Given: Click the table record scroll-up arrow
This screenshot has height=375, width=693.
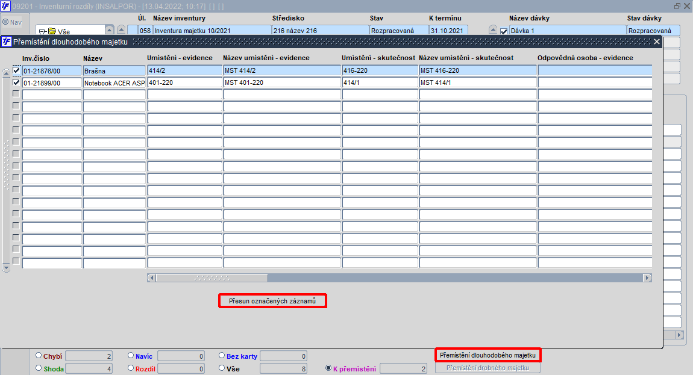Looking at the screenshot, I should tap(6, 73).
